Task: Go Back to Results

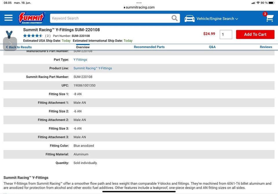Action: click(19, 47)
